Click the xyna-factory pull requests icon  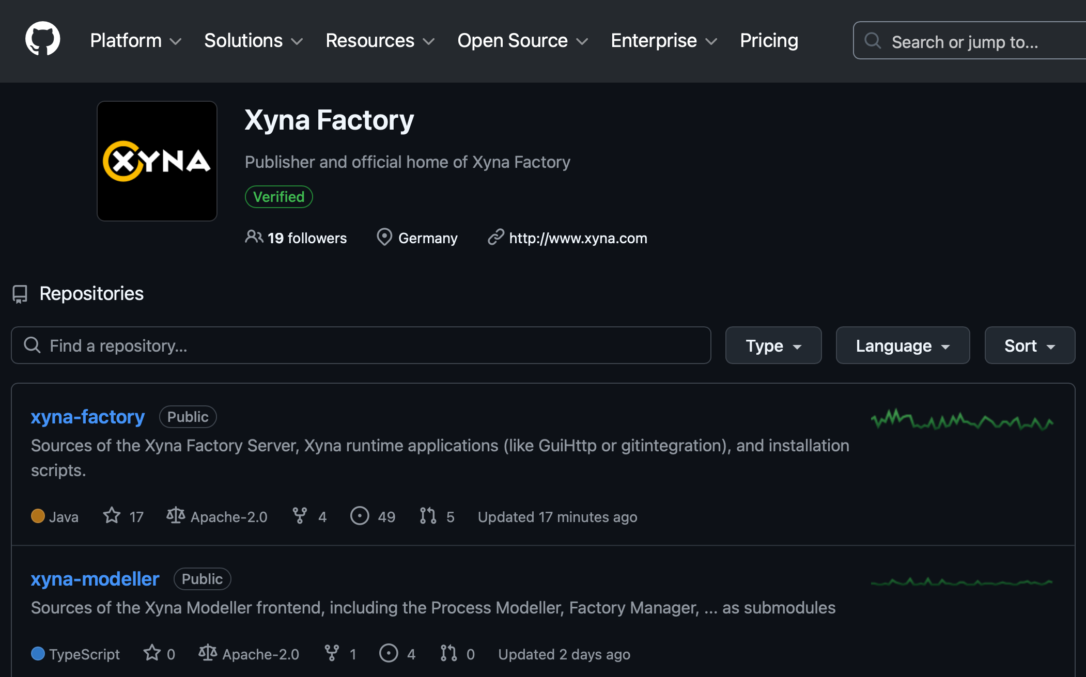(x=428, y=515)
